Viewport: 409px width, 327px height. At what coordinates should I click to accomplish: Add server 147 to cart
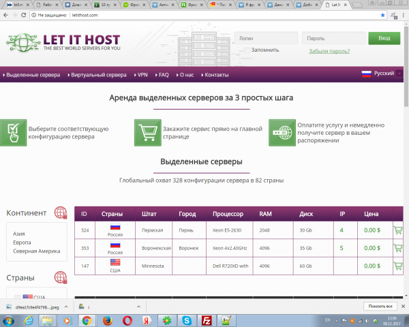click(398, 266)
